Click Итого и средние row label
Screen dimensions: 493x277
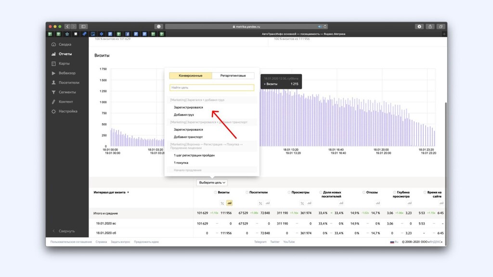105,213
